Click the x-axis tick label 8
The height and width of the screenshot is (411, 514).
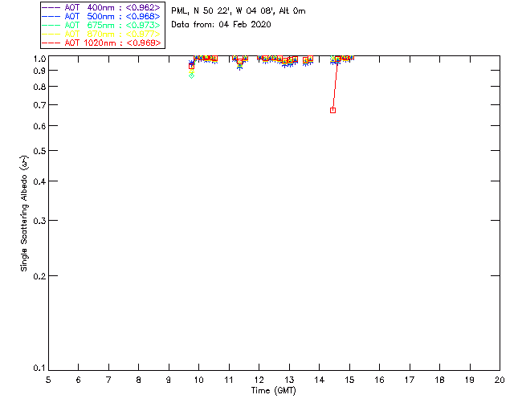(138, 380)
